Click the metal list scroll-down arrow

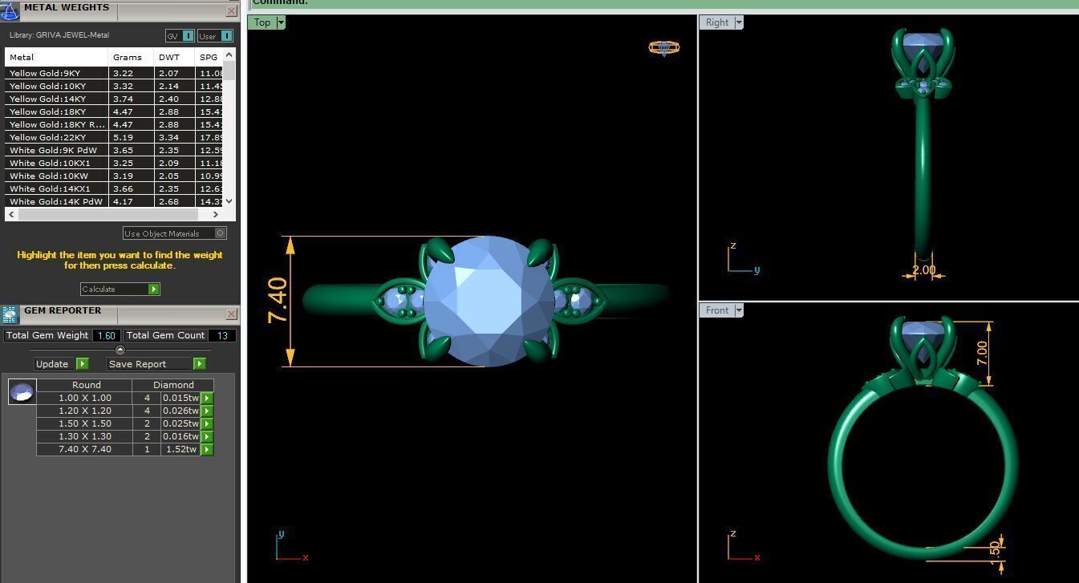click(229, 201)
